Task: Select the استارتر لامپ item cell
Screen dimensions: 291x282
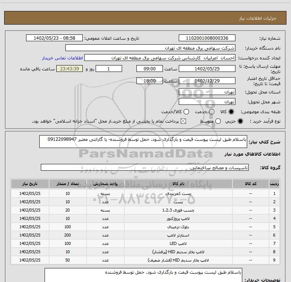Action: (178, 235)
